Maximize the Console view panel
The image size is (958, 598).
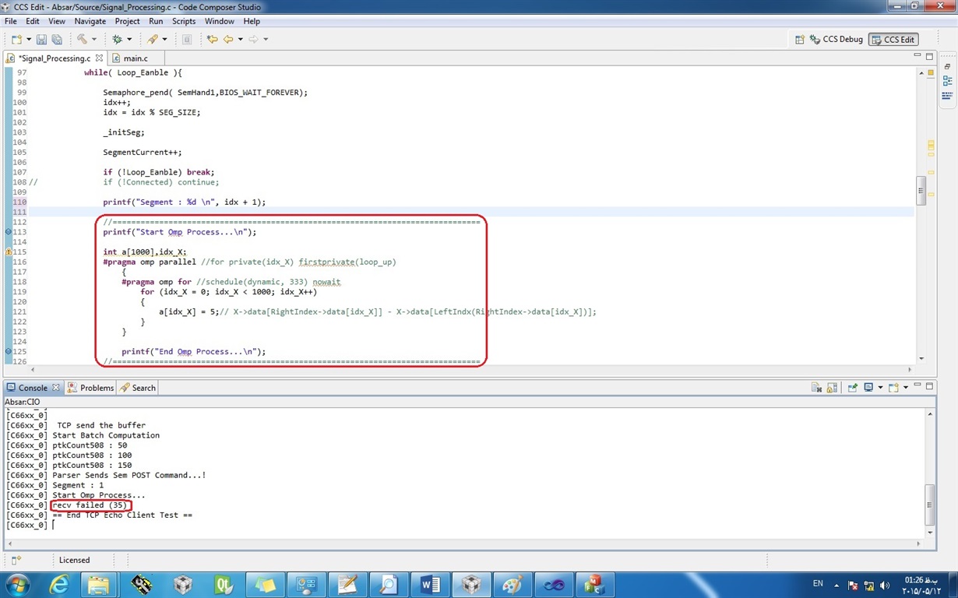coord(928,387)
